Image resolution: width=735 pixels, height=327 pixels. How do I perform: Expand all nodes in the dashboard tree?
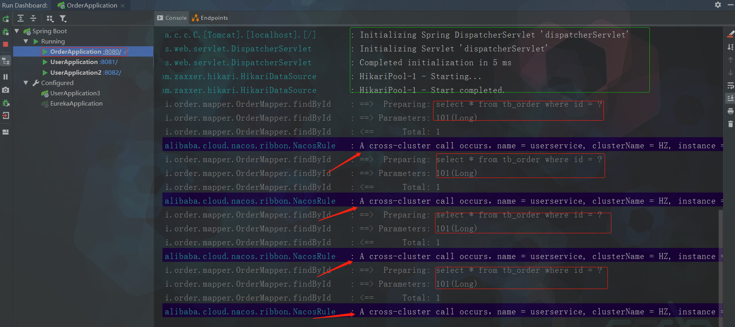(x=21, y=18)
